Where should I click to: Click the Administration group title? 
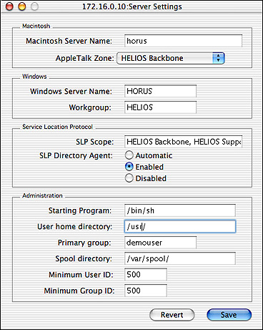click(x=42, y=195)
